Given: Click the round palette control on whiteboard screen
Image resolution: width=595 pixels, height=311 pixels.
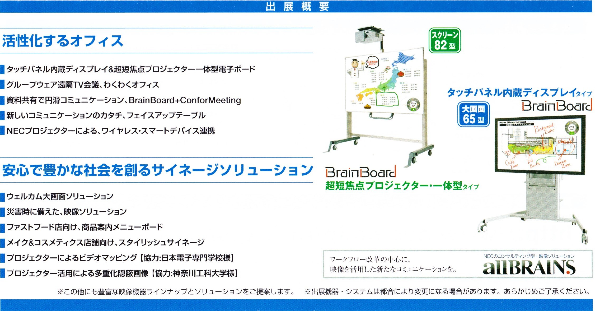Looking at the screenshot, I should pyautogui.click(x=413, y=105).
